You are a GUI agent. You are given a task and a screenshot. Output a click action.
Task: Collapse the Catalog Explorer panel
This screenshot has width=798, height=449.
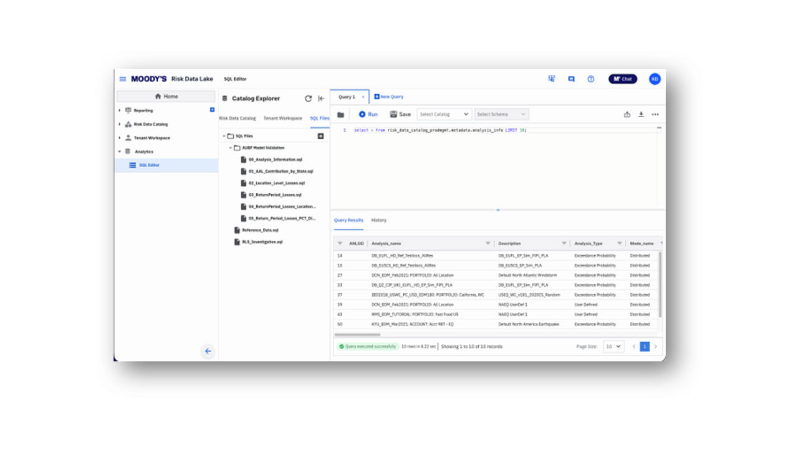click(321, 99)
